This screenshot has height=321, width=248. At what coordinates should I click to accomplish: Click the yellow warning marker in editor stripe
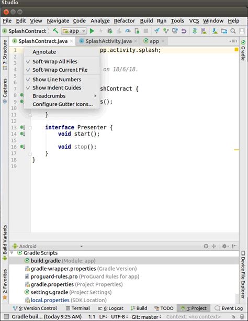pyautogui.click(x=236, y=150)
